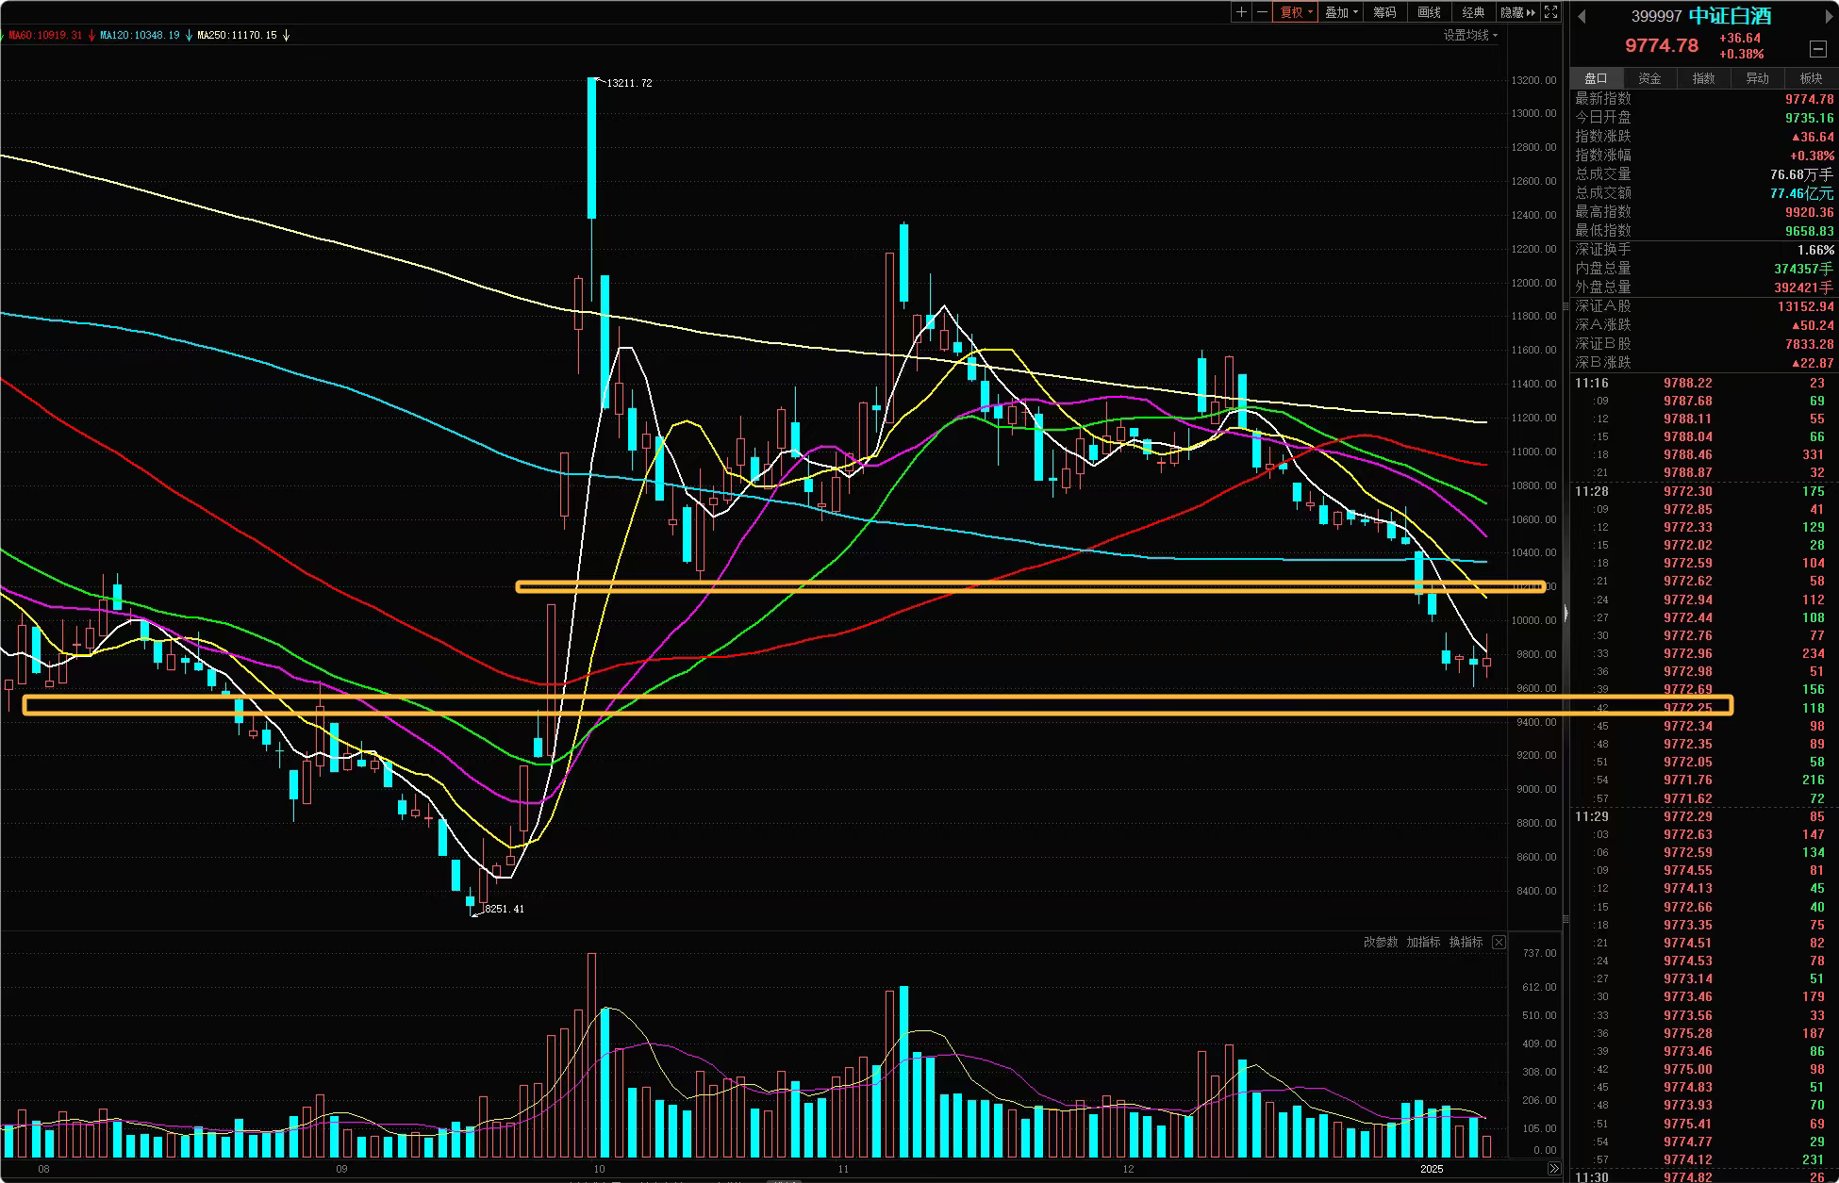The height and width of the screenshot is (1183, 1839).
Task: Click the 画线 drawing tools button
Action: point(1429,12)
